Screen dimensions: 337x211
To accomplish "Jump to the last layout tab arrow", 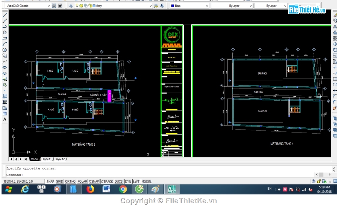I will coord(26,159).
